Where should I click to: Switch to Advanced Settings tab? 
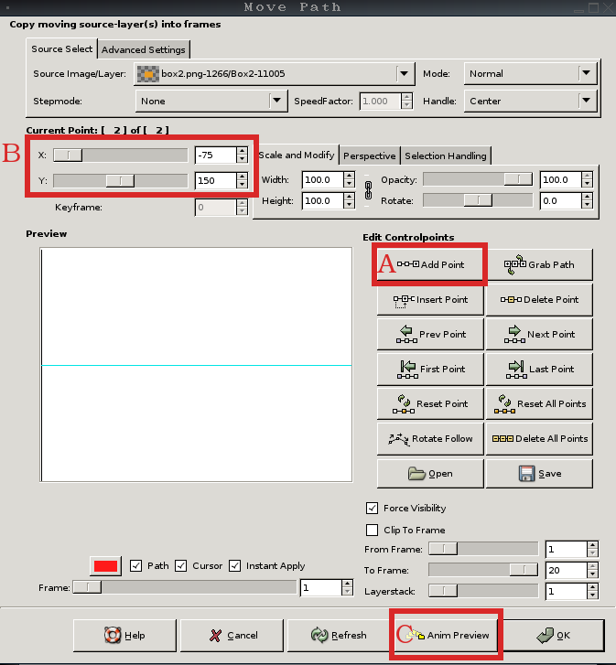(144, 49)
